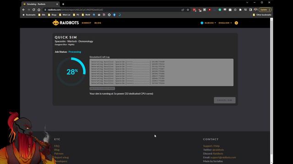Click the circular target-like bookmark icon

pyautogui.click(x=109, y=15)
